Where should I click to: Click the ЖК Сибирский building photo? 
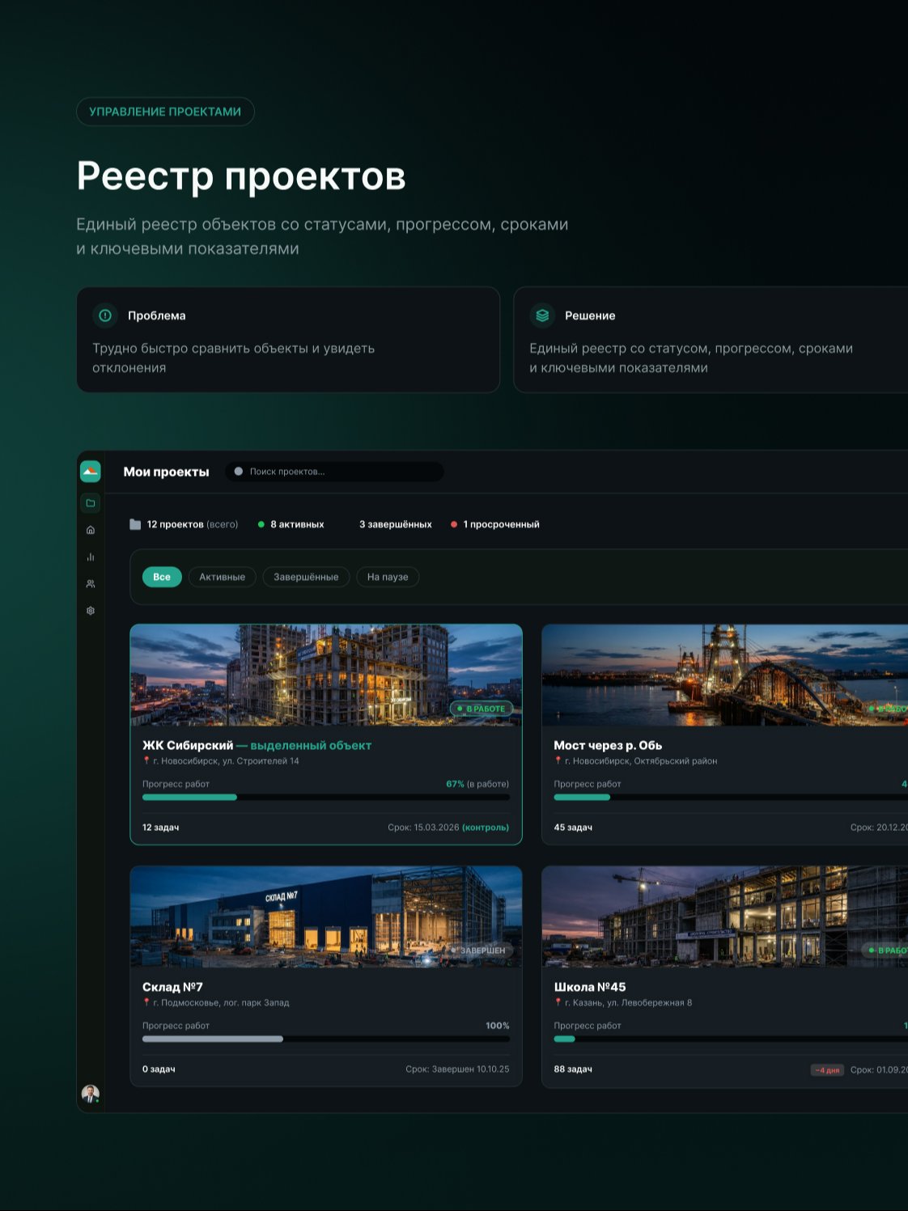(x=326, y=675)
